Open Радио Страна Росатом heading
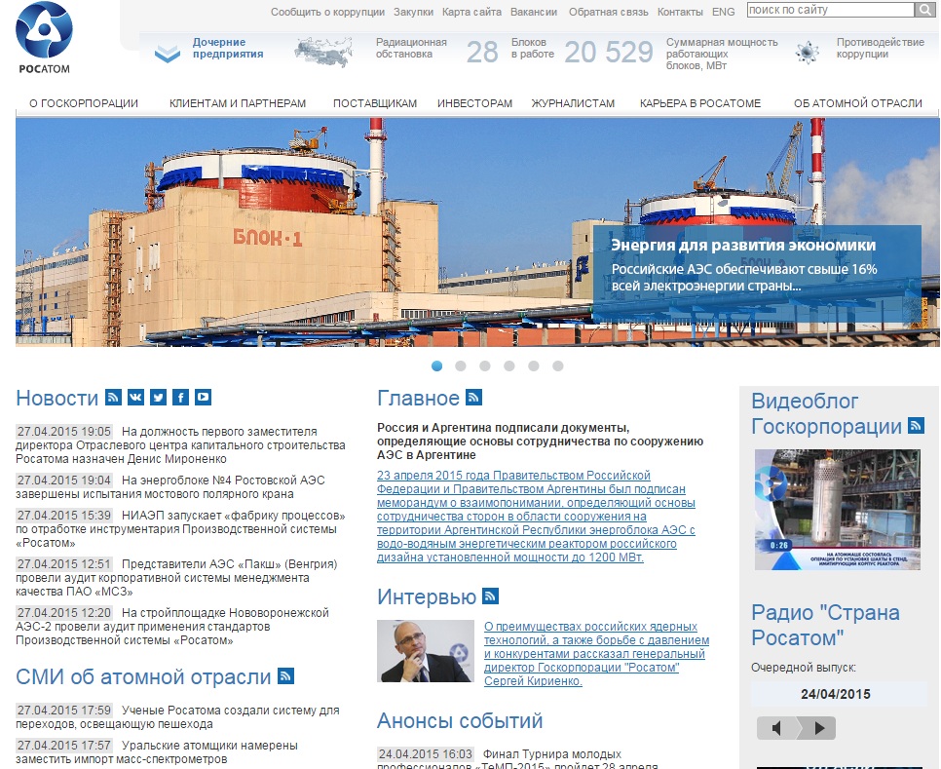 (x=826, y=625)
